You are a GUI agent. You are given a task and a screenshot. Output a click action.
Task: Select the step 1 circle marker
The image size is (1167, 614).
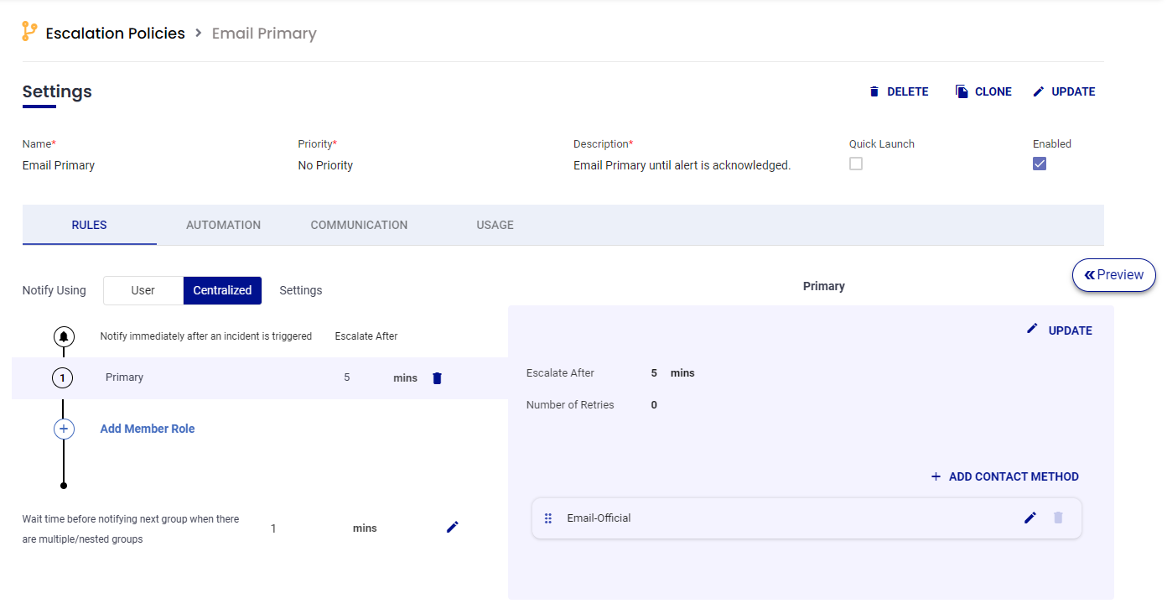pos(63,378)
